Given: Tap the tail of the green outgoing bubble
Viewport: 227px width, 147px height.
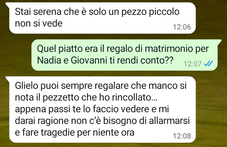Looking at the screenshot, I should pyautogui.click(x=219, y=41).
